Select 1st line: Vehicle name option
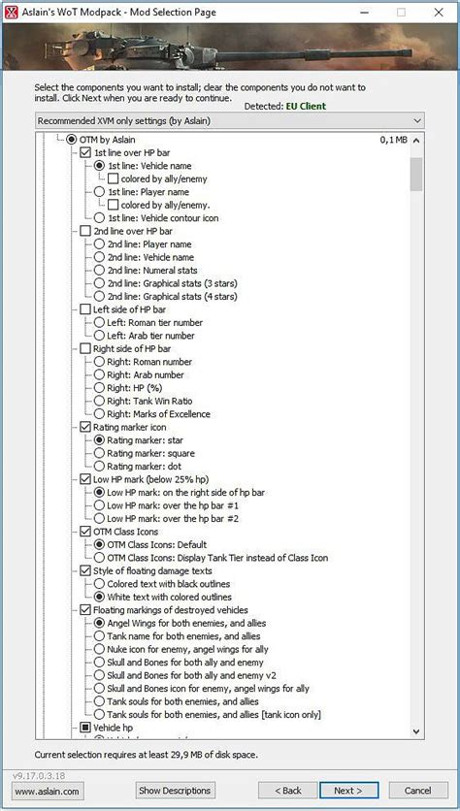Image resolution: width=460 pixels, height=811 pixels. tap(99, 166)
